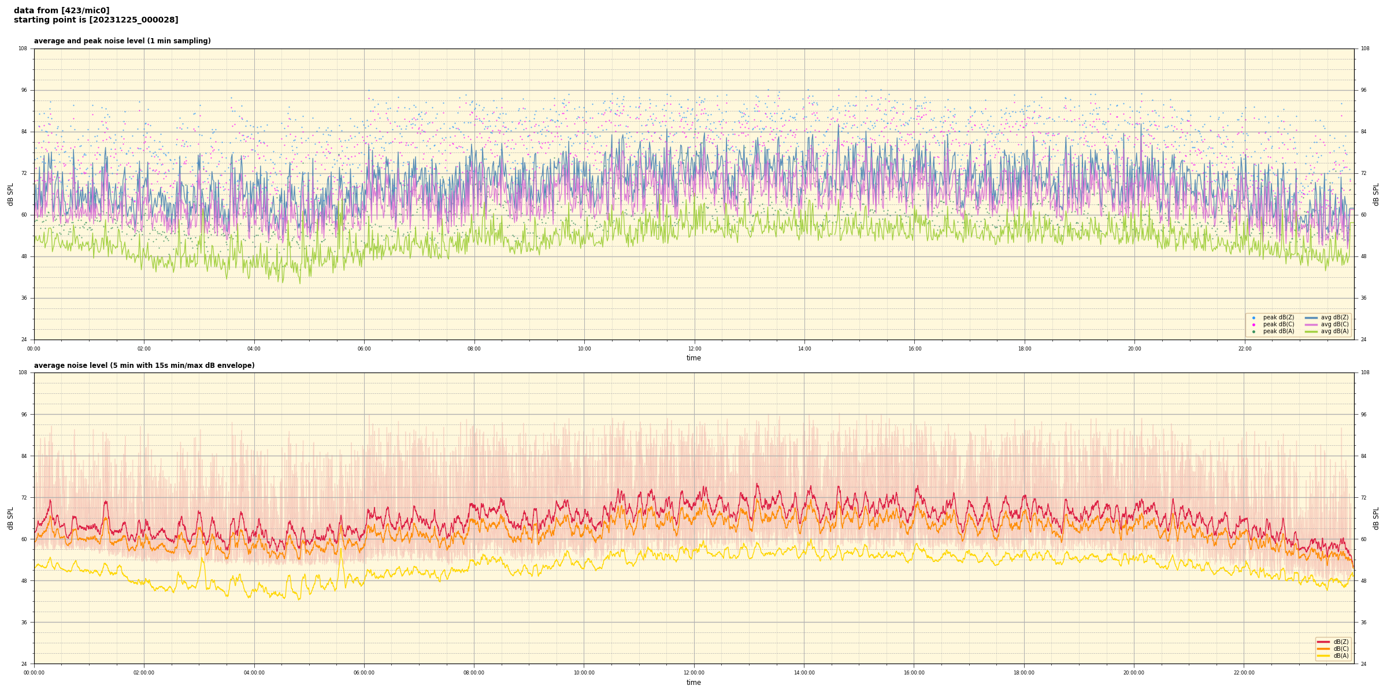Screen dimensions: 1387x693
Task: Select avg dB(Z) legend line swatch
Action: click(1311, 318)
